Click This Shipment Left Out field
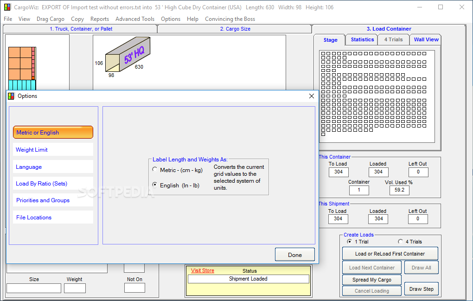This screenshot has height=301, width=473. tap(418, 219)
